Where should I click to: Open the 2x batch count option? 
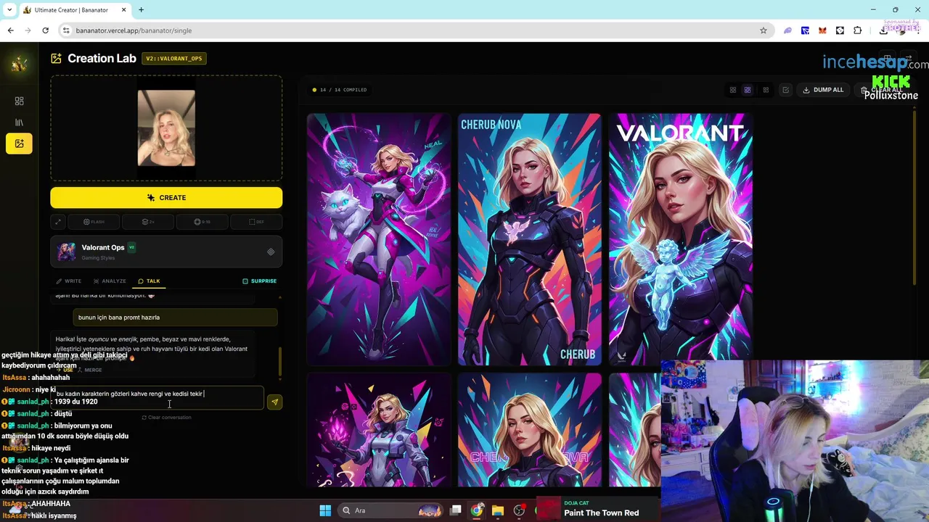(x=148, y=222)
